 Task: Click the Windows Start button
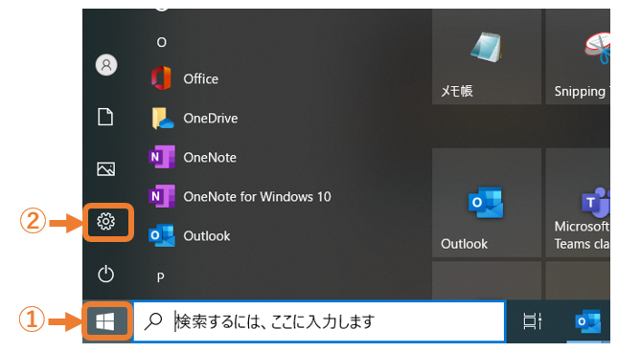tap(105, 321)
